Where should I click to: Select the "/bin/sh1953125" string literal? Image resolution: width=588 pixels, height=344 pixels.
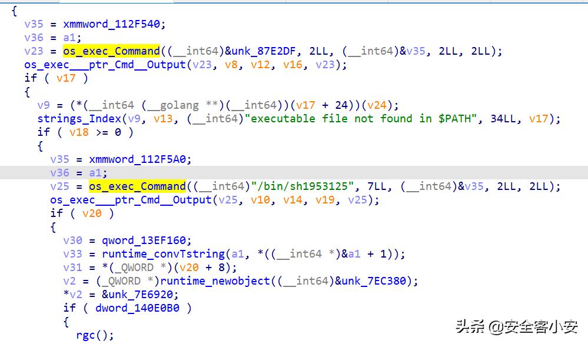tap(303, 186)
